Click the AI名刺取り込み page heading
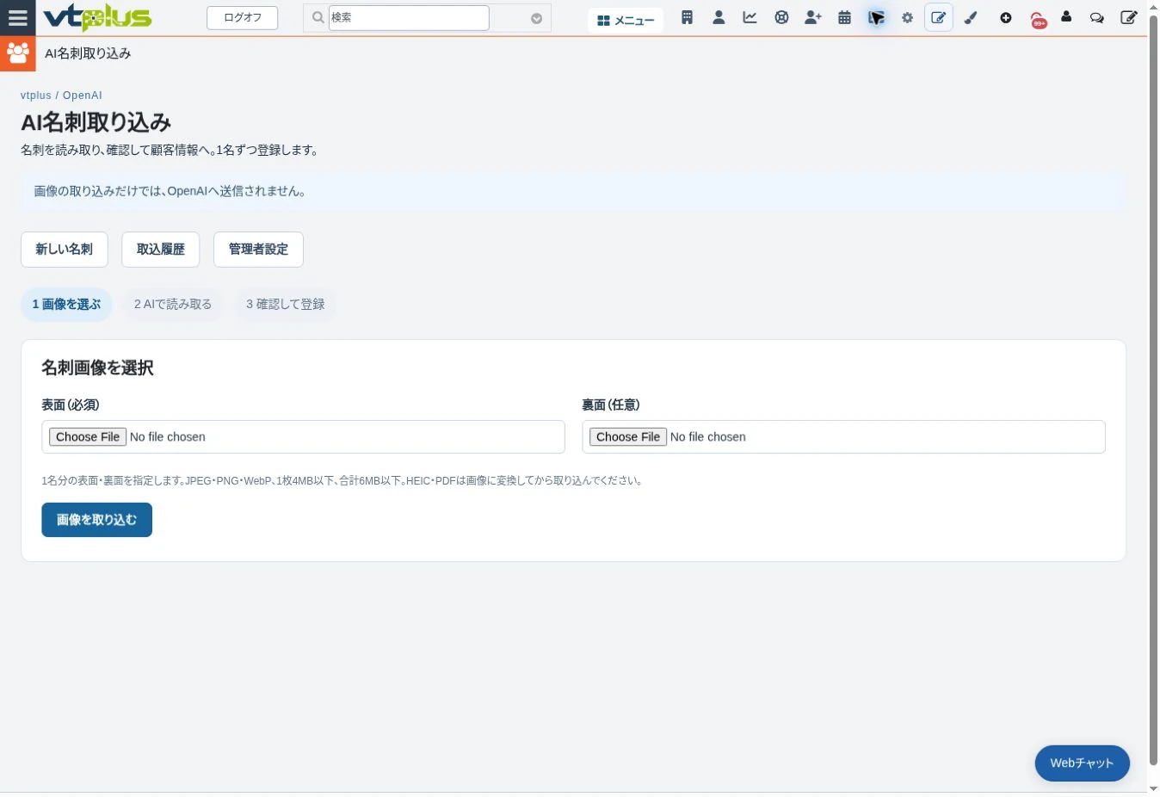Viewport: 1160px width, 797px height. [96, 123]
